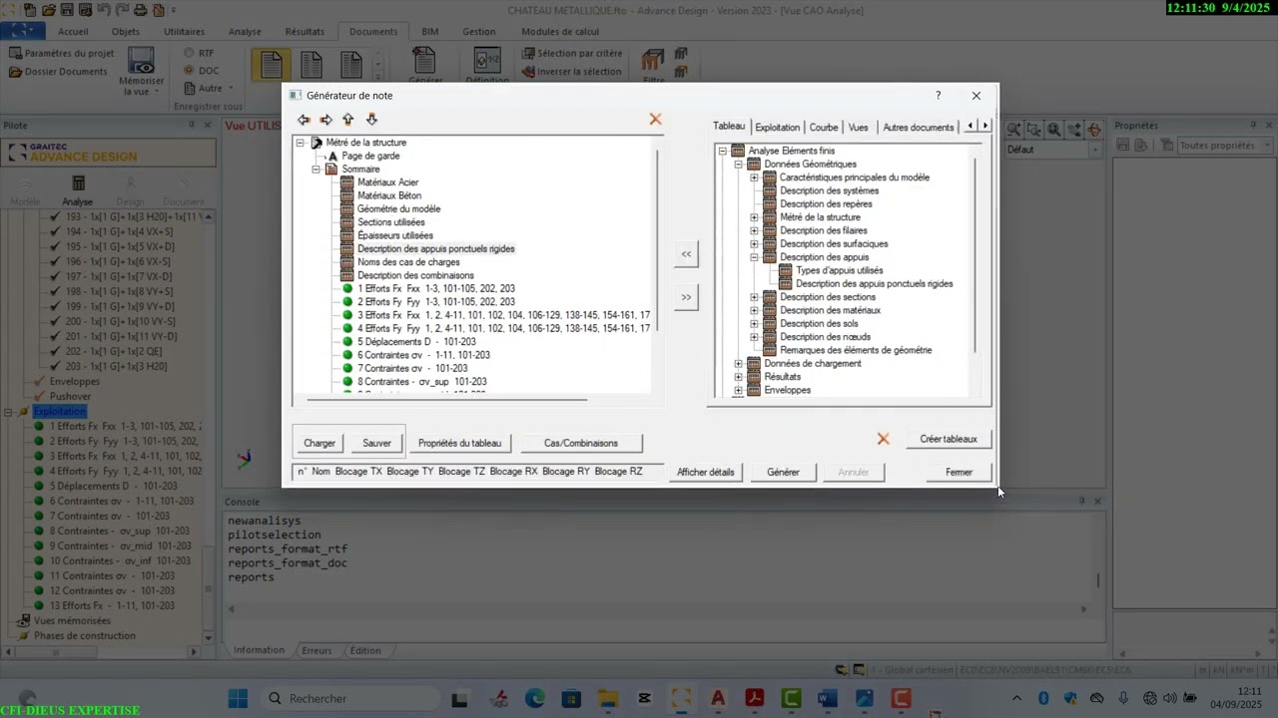1278x718 pixels.
Task: Select Types d'appuis utilisés in the Tableau tree
Action: click(839, 270)
